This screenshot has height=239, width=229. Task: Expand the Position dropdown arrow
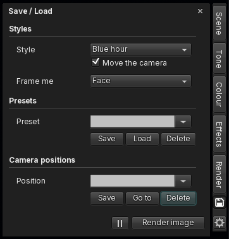point(183,181)
